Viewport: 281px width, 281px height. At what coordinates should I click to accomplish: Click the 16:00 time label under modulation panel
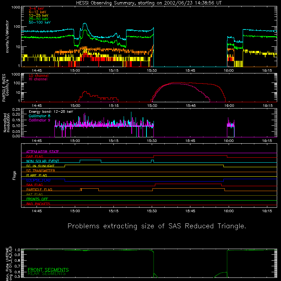pyautogui.click(x=229, y=141)
